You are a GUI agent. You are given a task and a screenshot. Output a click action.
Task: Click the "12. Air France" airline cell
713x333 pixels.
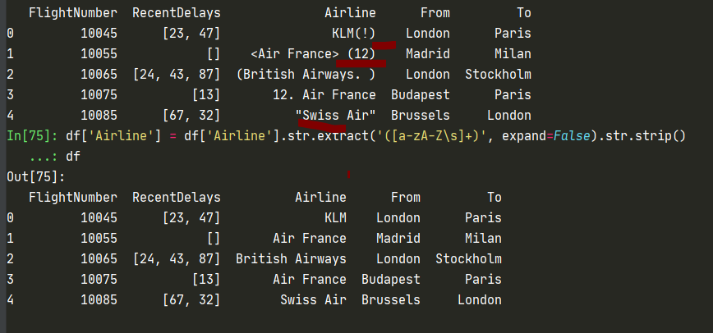[x=324, y=95]
